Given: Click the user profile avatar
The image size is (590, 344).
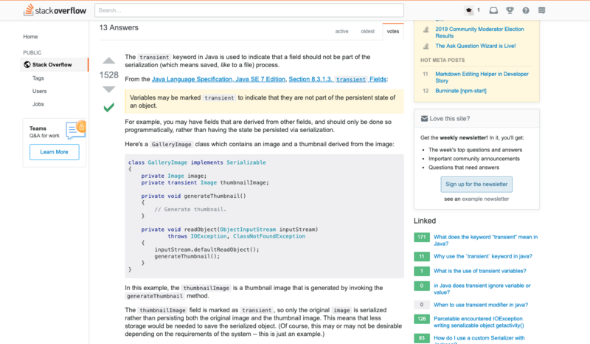Looking at the screenshot, I should click(468, 10).
